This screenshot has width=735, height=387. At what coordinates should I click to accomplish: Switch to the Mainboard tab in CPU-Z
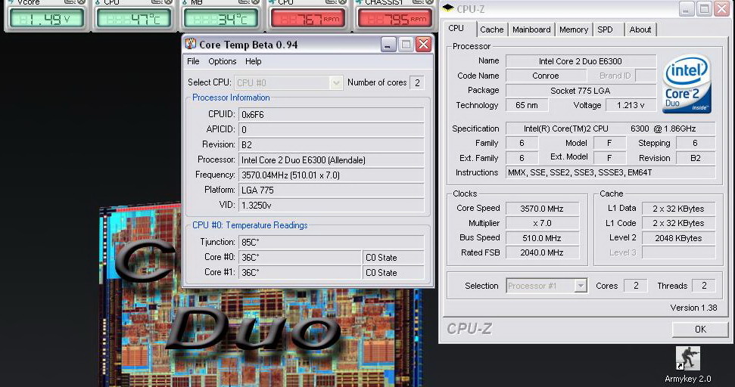531,29
